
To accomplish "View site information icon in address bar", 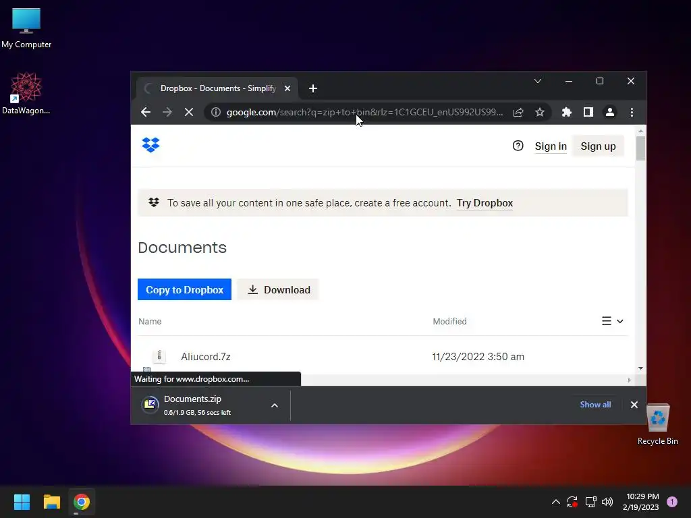I will pyautogui.click(x=215, y=113).
